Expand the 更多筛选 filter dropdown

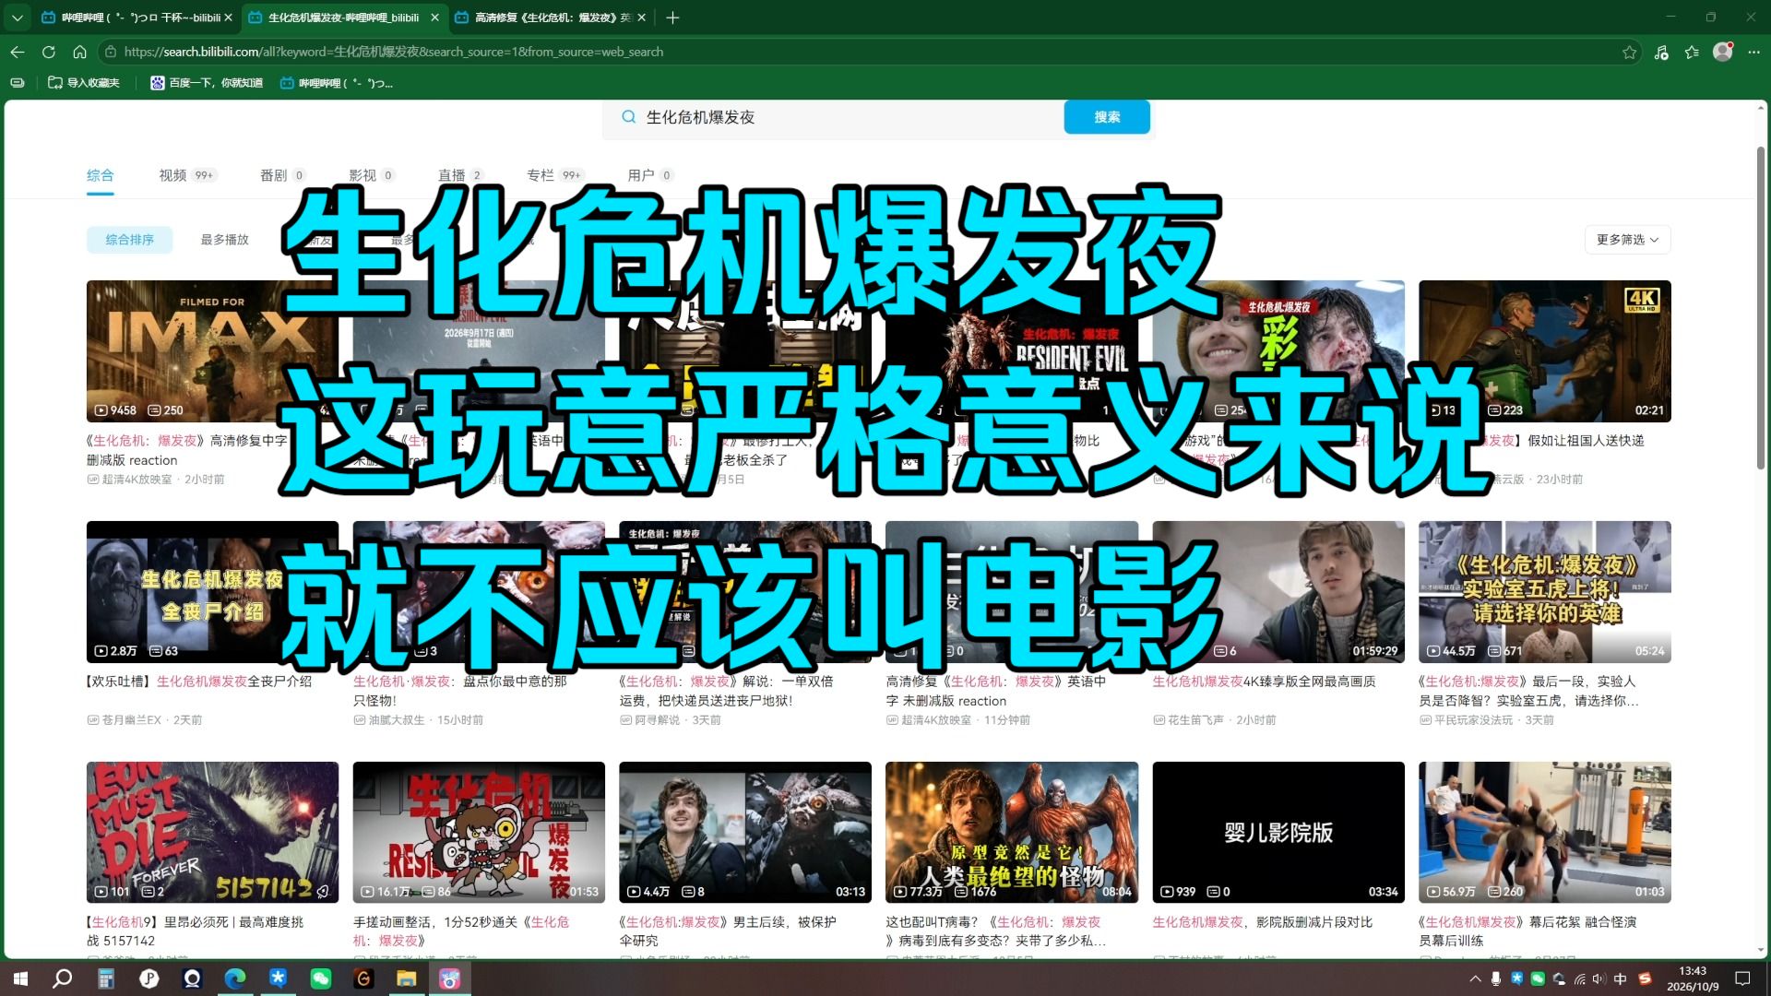tap(1627, 240)
